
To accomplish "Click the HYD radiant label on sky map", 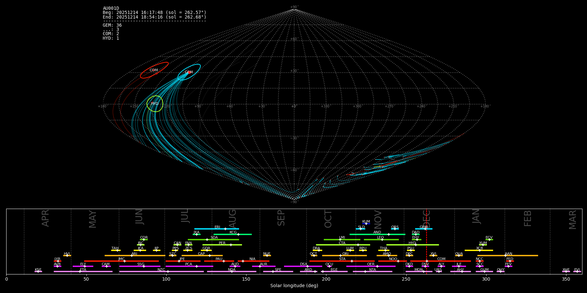I will tap(155, 104).
